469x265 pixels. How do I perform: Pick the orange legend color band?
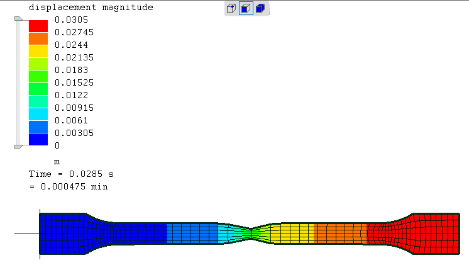[38, 38]
